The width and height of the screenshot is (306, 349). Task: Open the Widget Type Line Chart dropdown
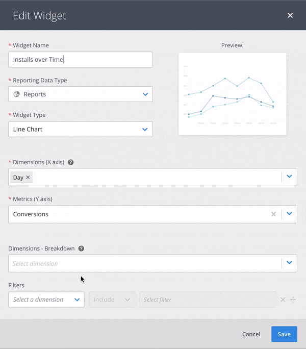(81, 129)
